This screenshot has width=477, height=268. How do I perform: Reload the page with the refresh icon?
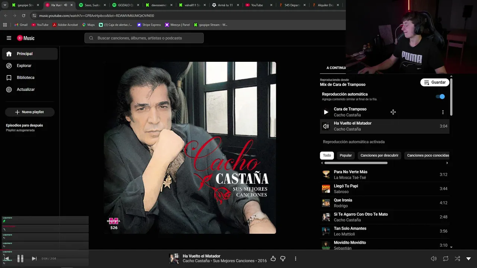pyautogui.click(x=23, y=16)
